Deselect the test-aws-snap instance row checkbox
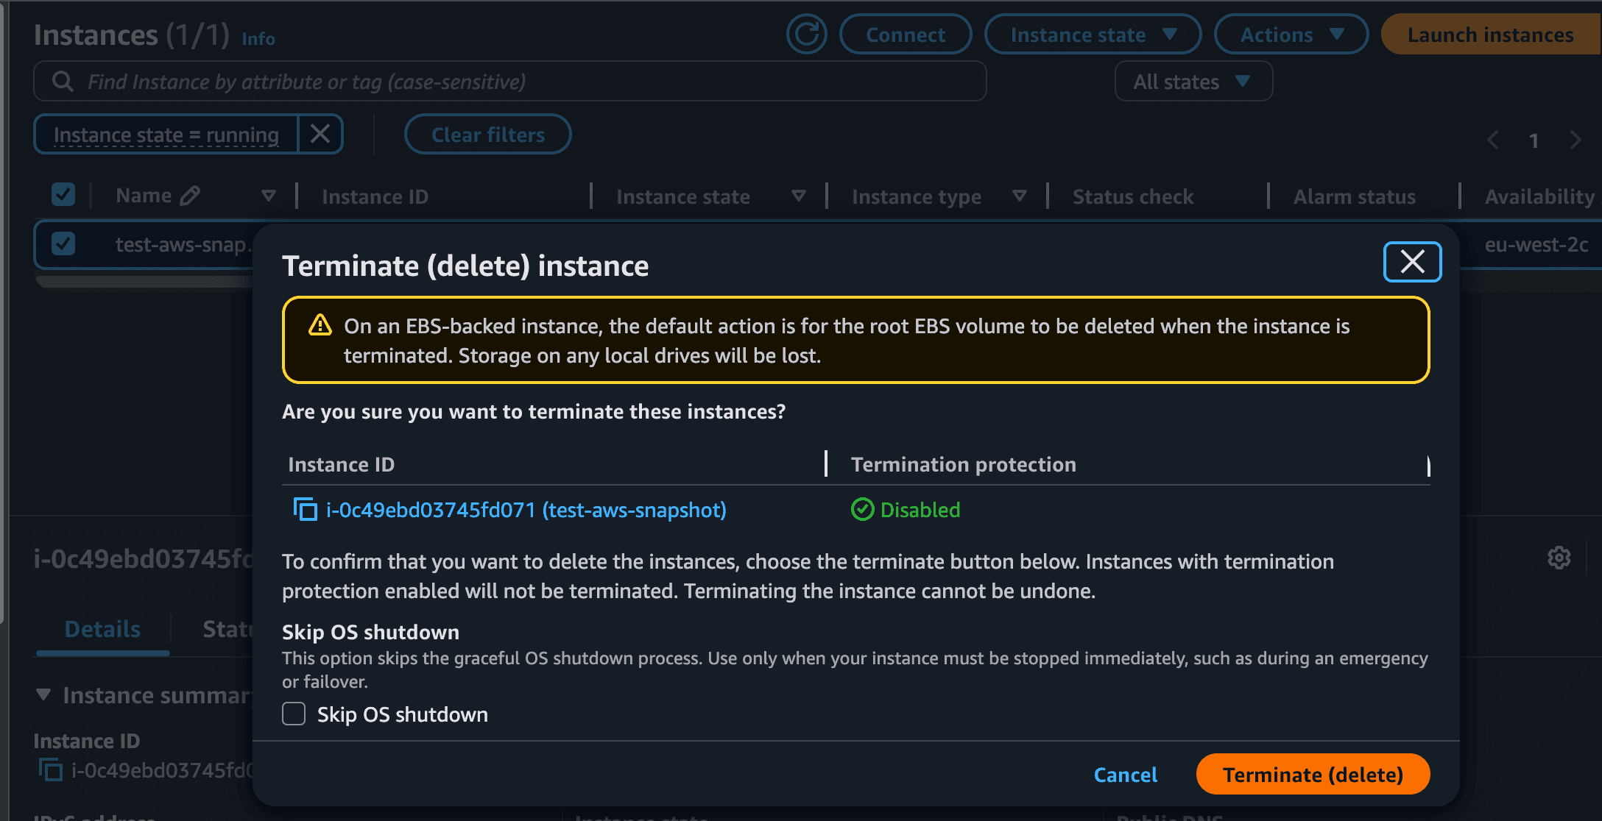1602x821 pixels. pos(63,243)
